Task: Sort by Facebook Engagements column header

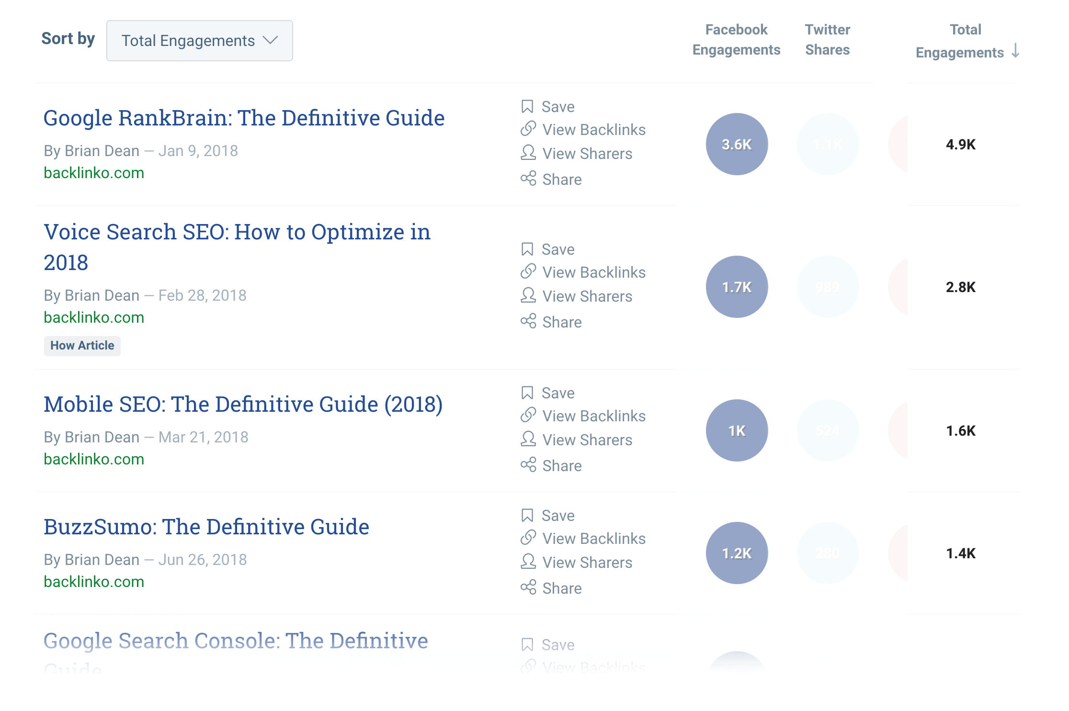Action: (736, 40)
